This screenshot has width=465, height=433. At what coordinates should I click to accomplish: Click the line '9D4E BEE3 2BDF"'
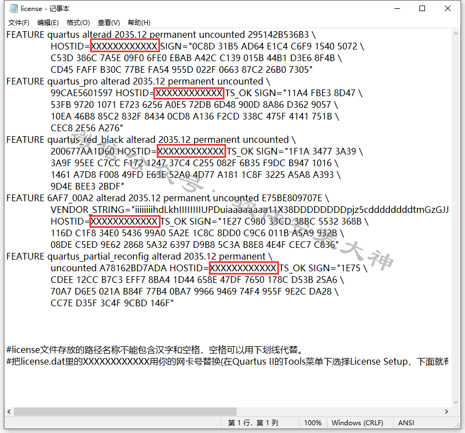pyautogui.click(x=87, y=186)
